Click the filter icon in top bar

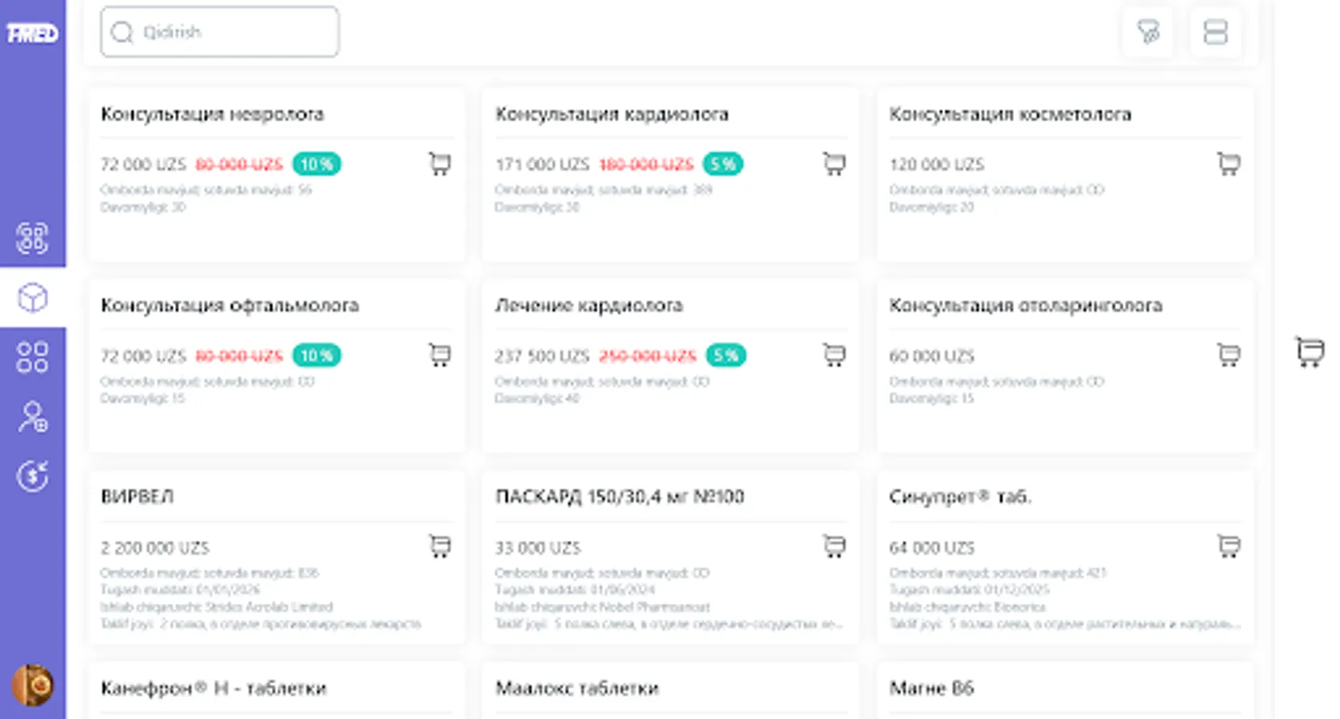(1148, 32)
